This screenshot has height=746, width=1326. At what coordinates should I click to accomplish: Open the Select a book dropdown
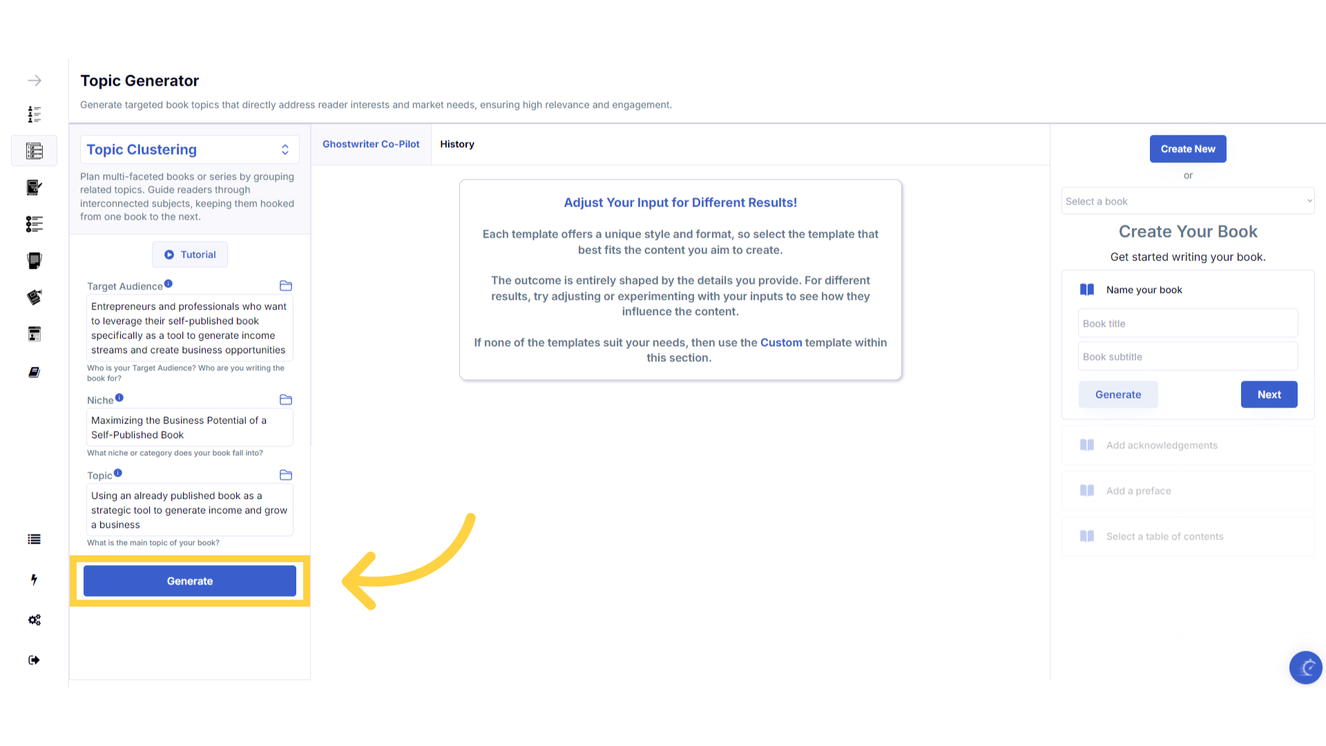click(1187, 201)
